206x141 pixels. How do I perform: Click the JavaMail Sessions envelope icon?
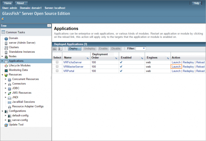(10, 102)
